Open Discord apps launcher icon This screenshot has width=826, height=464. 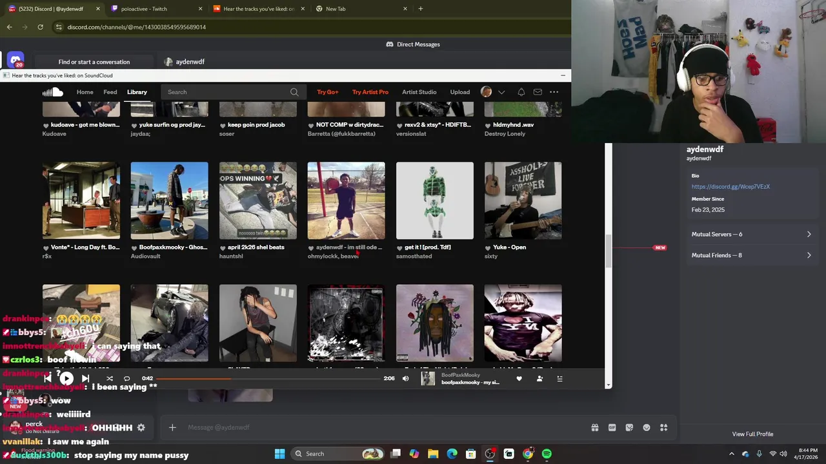663,427
